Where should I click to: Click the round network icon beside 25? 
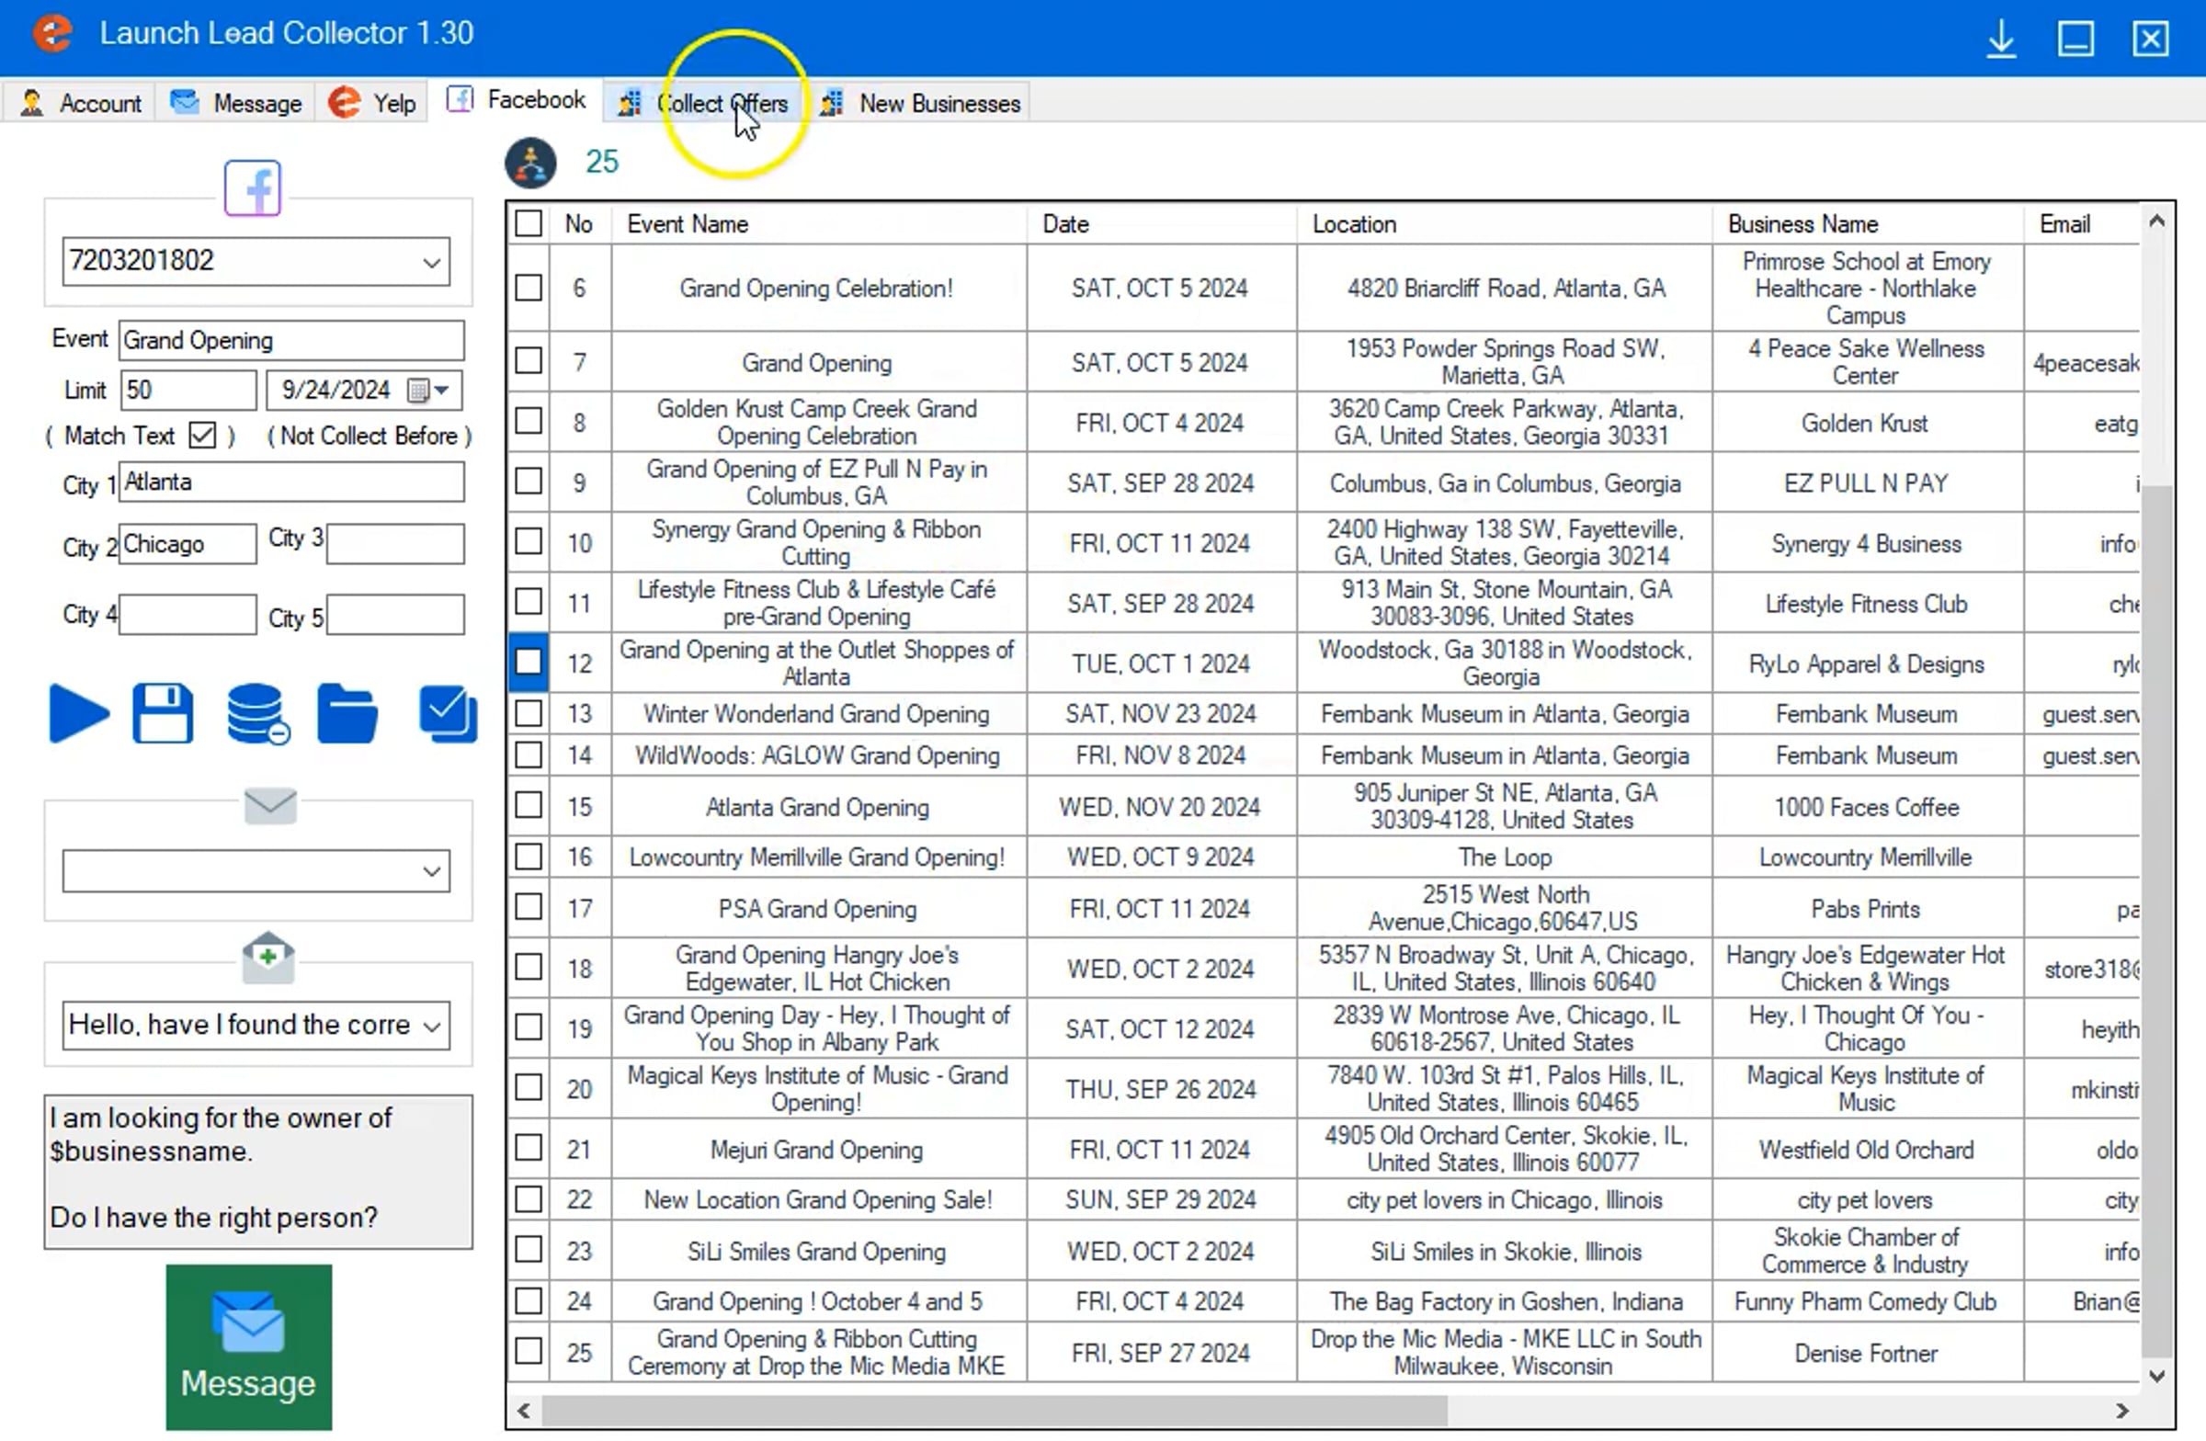(x=530, y=163)
